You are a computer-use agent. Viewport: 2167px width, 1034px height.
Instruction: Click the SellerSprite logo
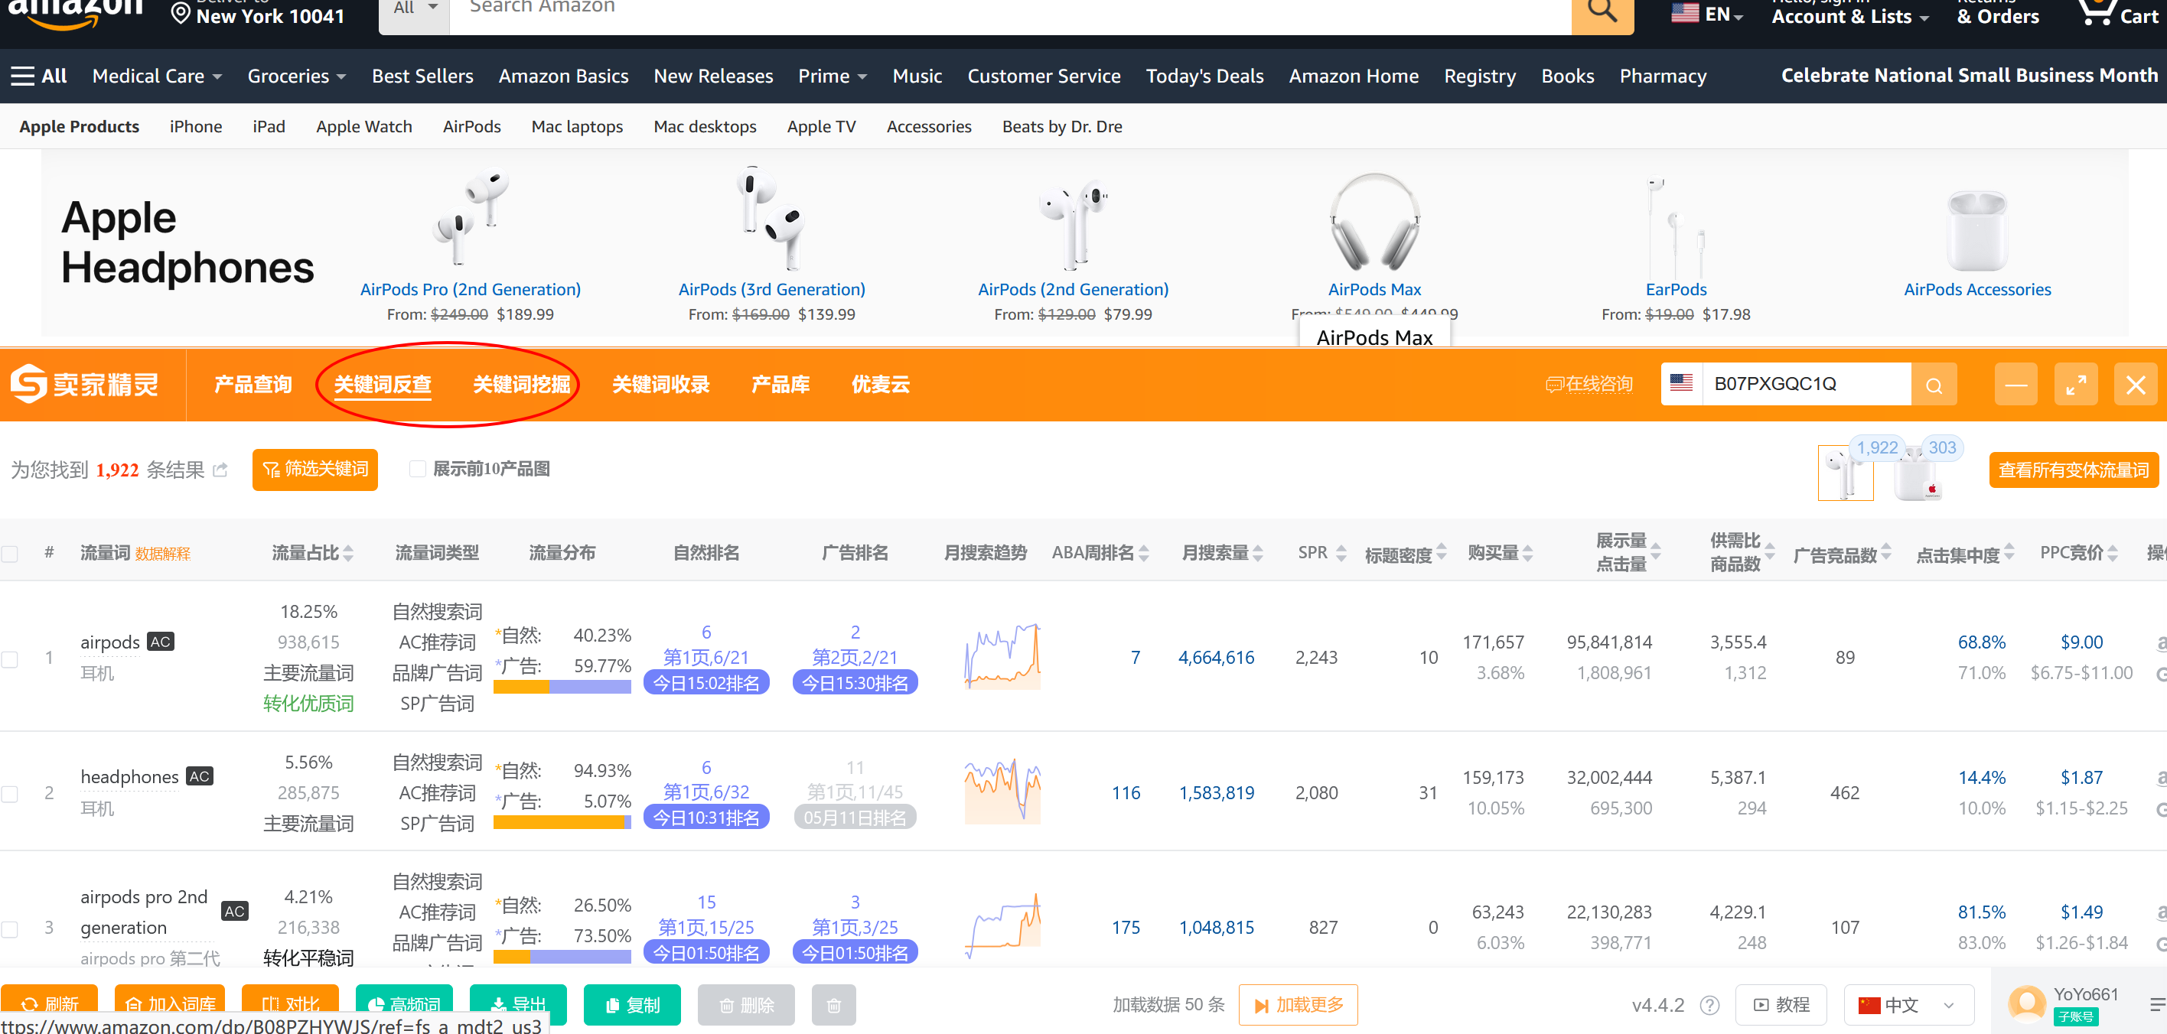click(84, 384)
